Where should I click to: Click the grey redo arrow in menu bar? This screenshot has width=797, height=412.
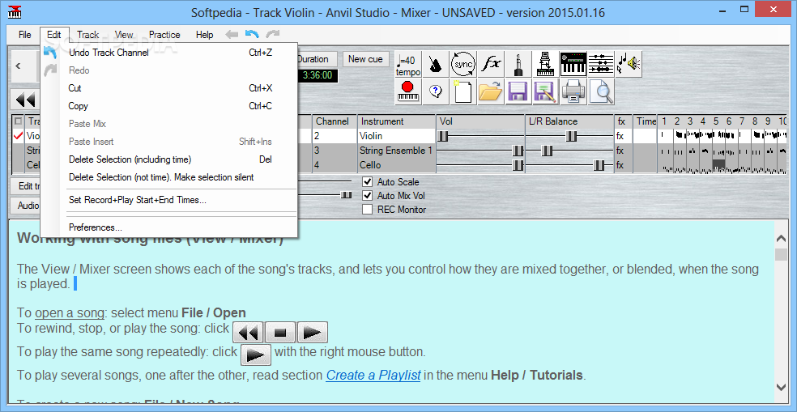[x=273, y=35]
